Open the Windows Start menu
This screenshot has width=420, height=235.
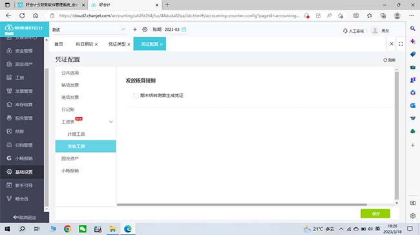[7, 229]
